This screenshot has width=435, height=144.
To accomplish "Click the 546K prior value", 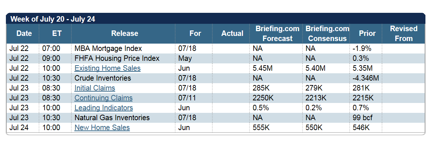I will 361,128.
